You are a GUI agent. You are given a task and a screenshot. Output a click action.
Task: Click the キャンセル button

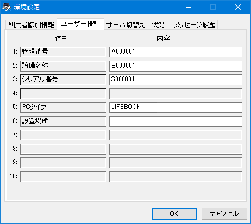tap(224, 214)
